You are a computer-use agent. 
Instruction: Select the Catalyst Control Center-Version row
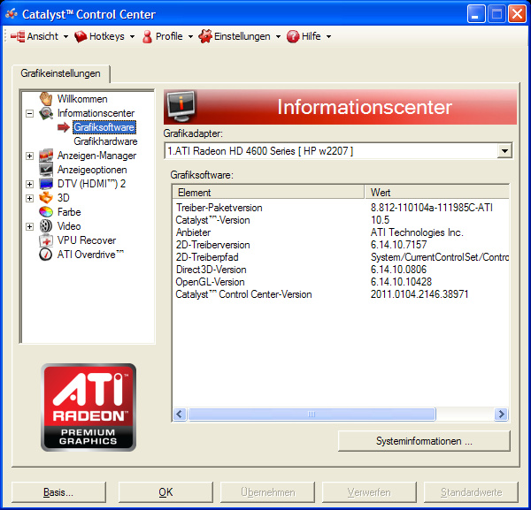pos(341,294)
